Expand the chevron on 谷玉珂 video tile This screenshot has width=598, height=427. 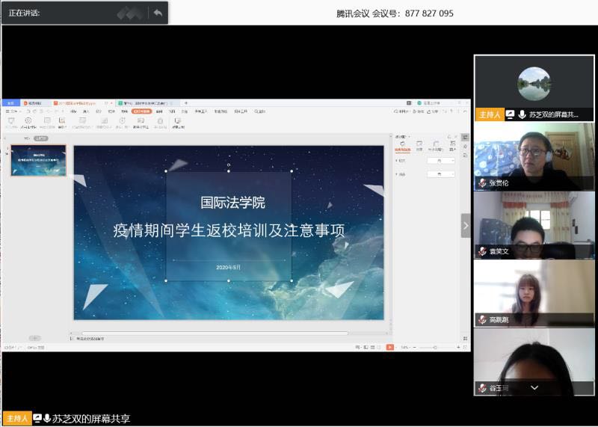coord(534,388)
